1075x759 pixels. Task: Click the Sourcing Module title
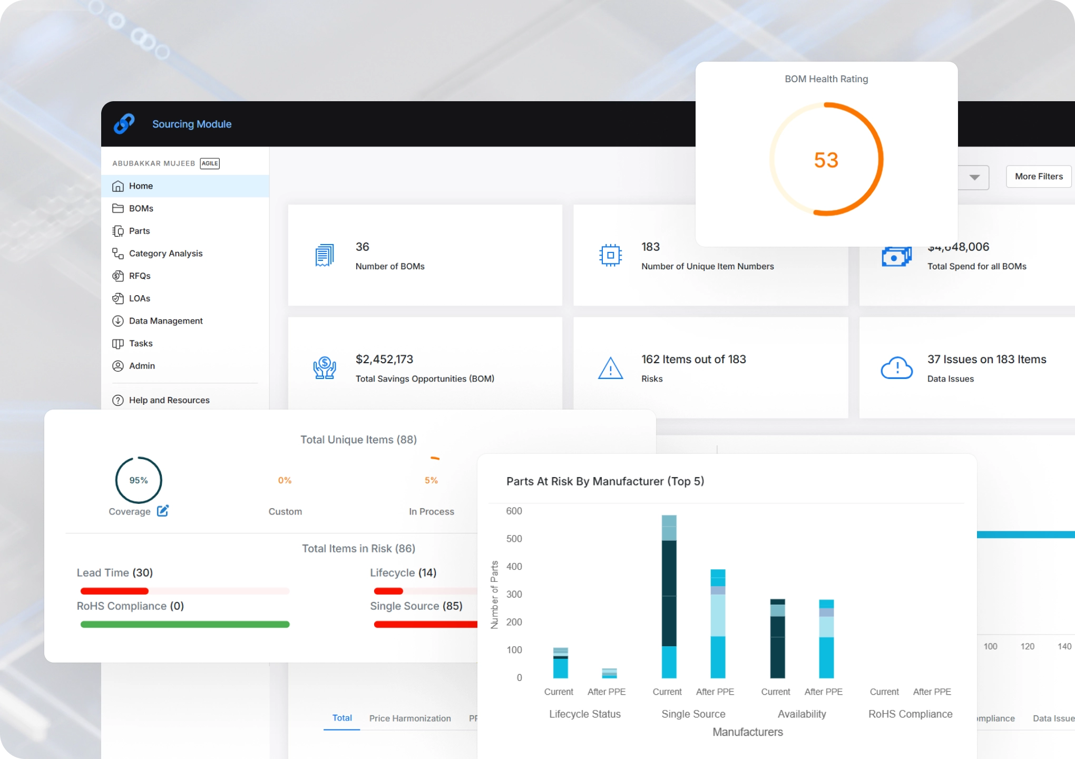tap(192, 124)
